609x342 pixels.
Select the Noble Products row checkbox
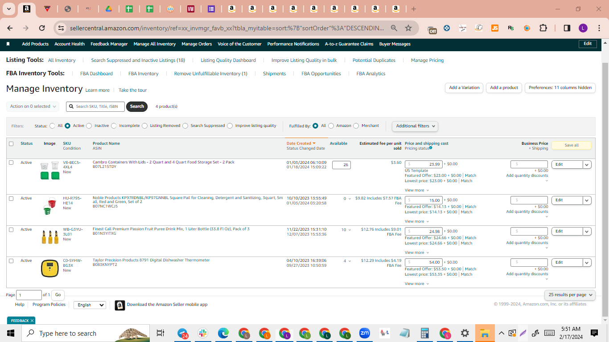pyautogui.click(x=11, y=199)
